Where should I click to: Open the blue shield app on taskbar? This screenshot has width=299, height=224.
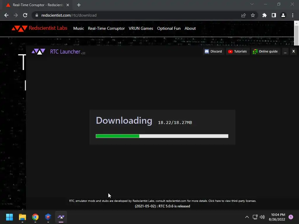48,217
